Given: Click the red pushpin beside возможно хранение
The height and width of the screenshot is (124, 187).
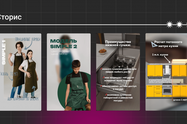Looking at the screenshot, I should pyautogui.click(x=106, y=95).
